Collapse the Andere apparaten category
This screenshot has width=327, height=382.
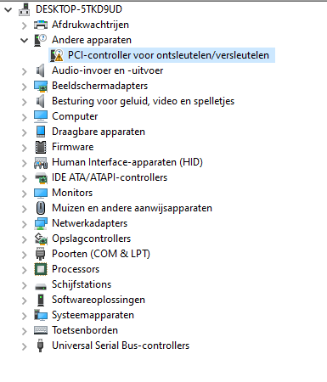25,41
